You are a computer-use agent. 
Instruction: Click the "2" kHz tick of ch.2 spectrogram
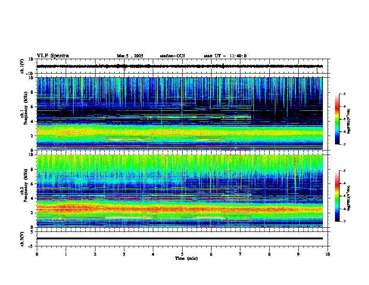(32, 213)
